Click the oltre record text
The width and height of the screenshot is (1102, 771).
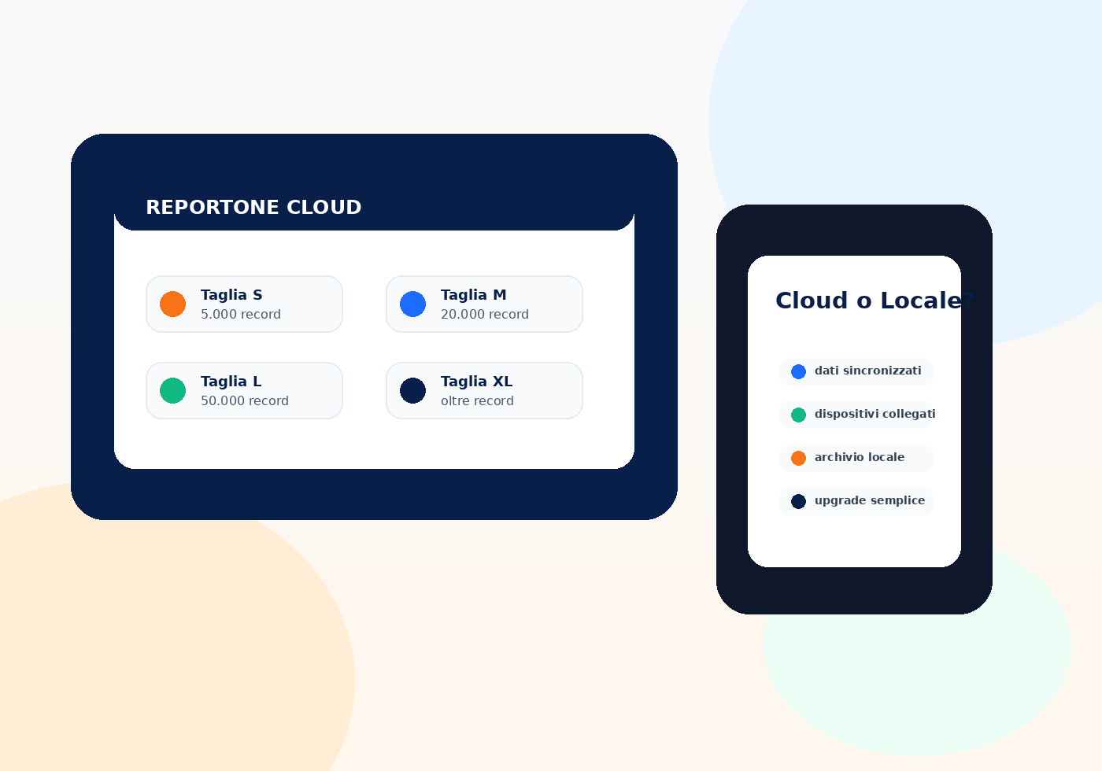point(477,400)
